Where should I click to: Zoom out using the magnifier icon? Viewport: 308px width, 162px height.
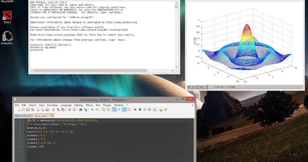(97, 110)
